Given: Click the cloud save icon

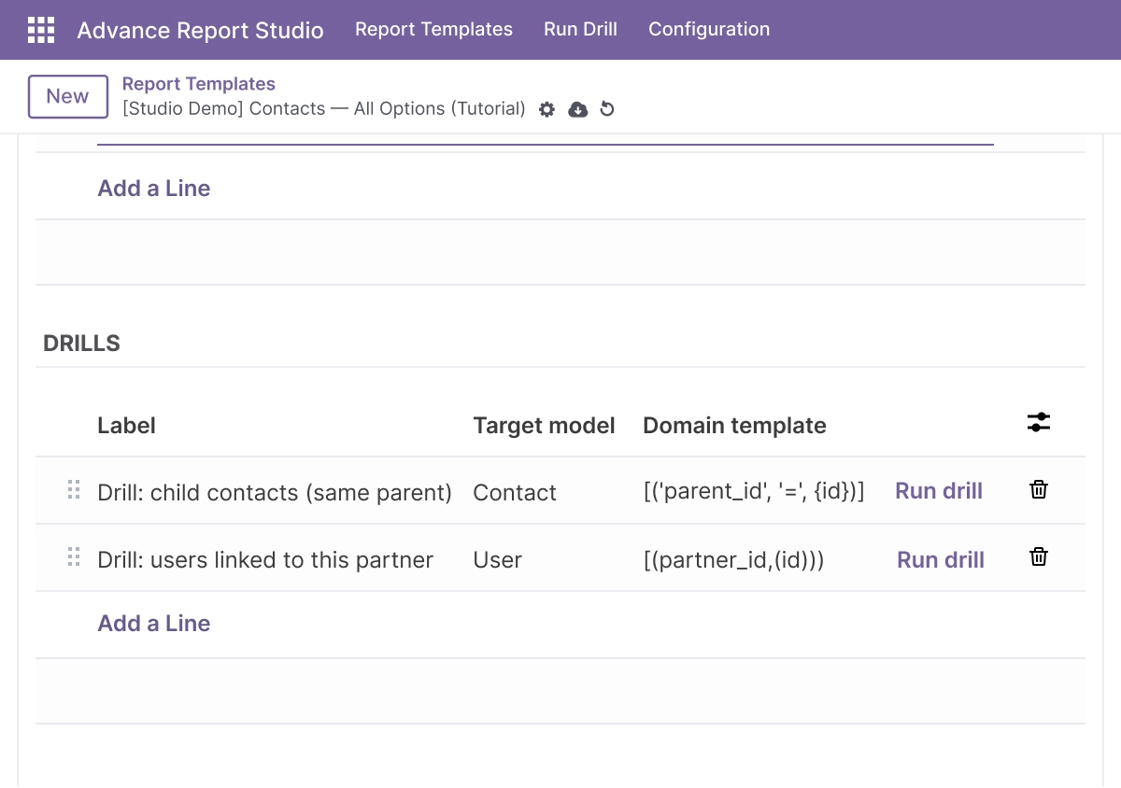Looking at the screenshot, I should pyautogui.click(x=578, y=109).
